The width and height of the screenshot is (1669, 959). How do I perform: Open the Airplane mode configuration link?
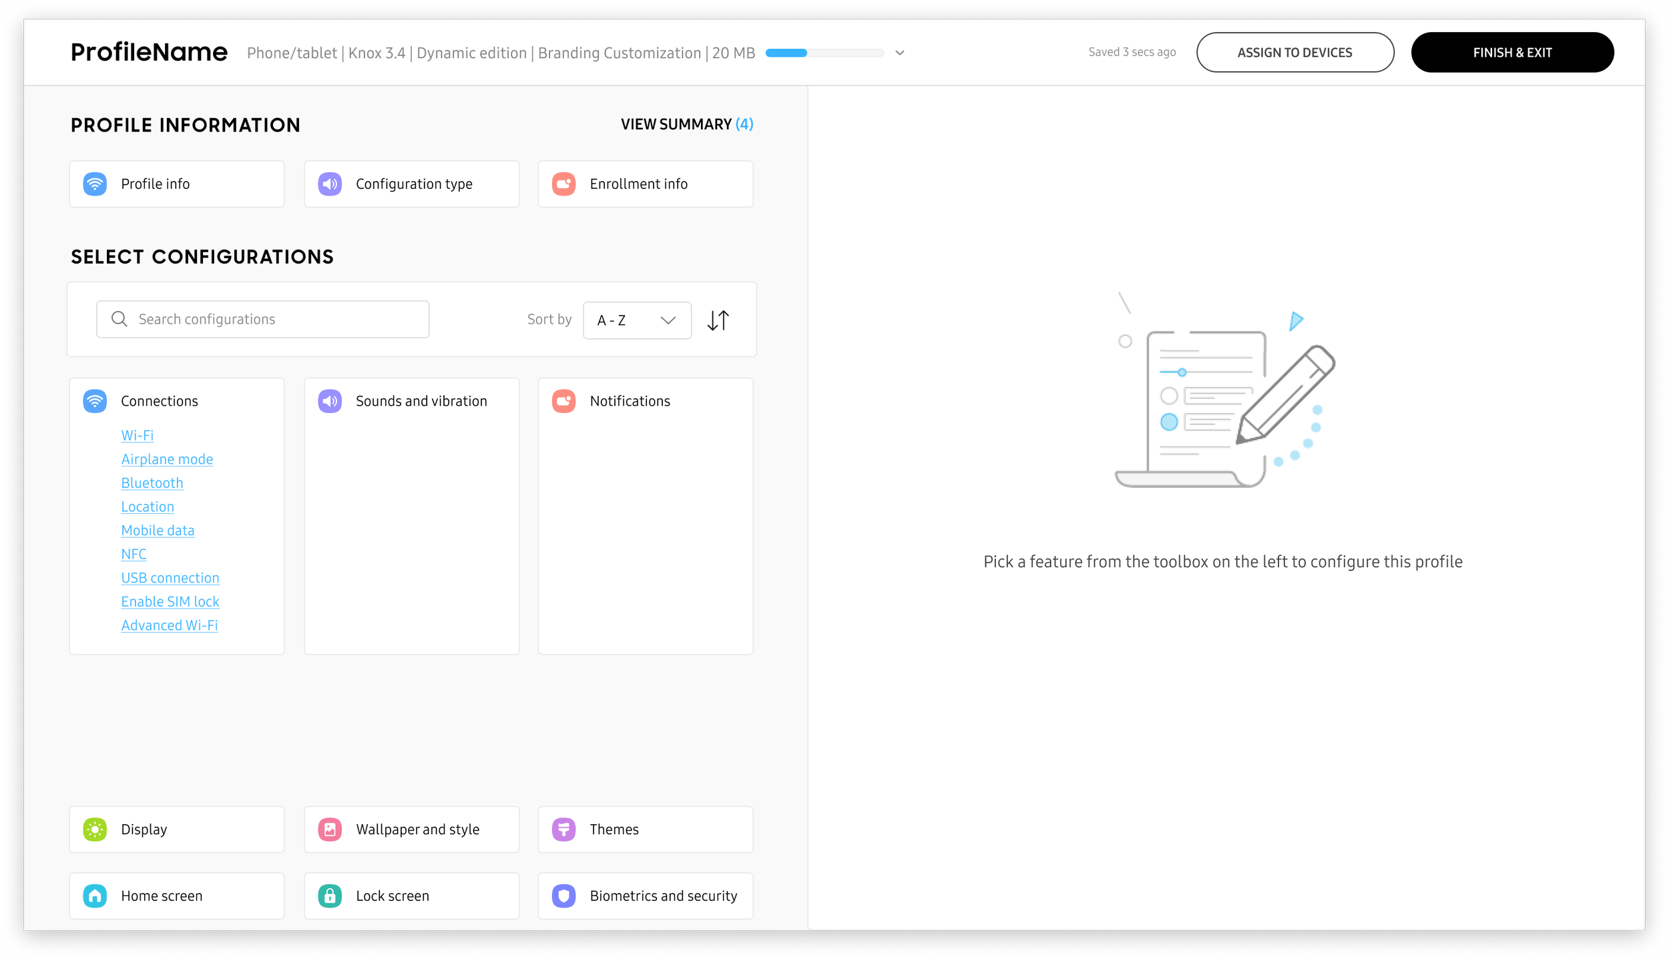[x=167, y=459]
